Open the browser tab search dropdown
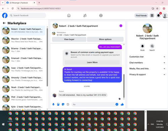The width and height of the screenshot is (168, 131). [x=3, y=3]
